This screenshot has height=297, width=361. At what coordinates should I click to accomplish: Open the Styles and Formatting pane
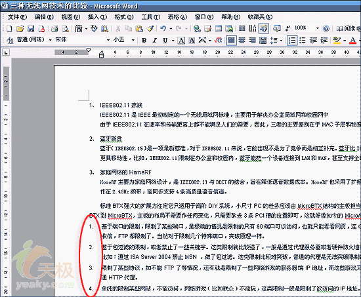point(10,40)
